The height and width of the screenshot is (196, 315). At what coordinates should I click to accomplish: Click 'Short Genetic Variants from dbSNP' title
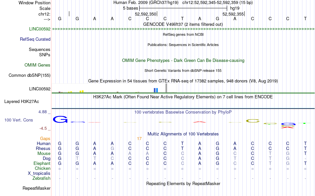click(x=183, y=71)
